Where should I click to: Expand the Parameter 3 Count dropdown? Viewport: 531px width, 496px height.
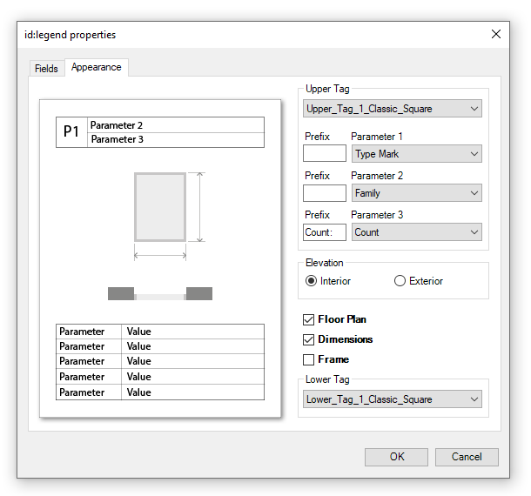pos(416,232)
